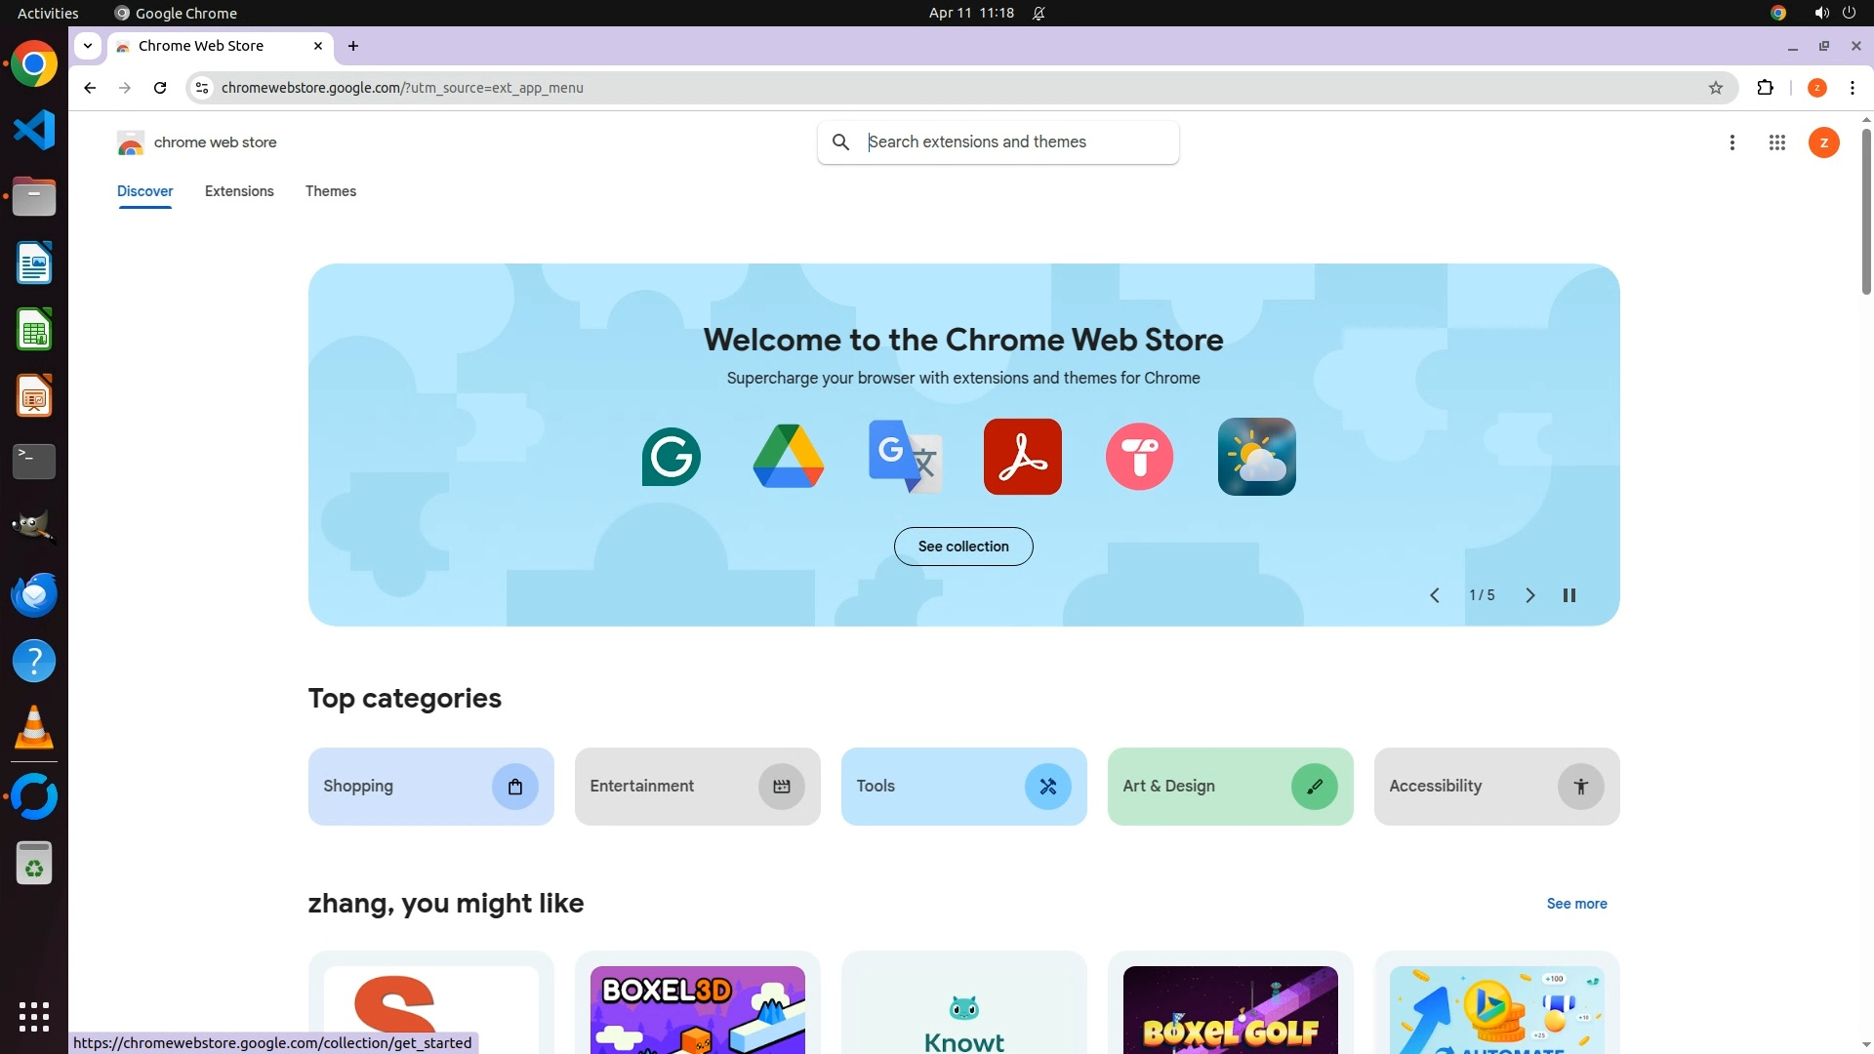Open the web store three-dot options menu
Screen dimensions: 1874x1054
[x=1732, y=142]
